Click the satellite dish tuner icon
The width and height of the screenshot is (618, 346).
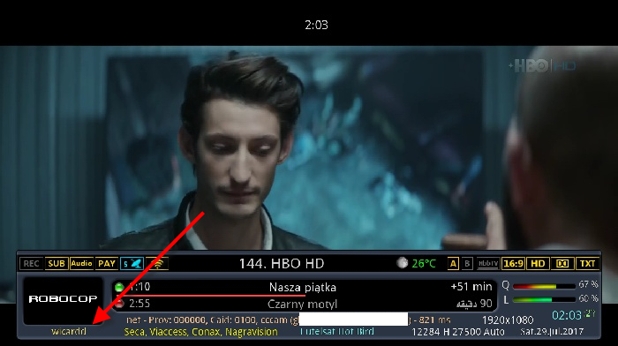click(x=132, y=264)
